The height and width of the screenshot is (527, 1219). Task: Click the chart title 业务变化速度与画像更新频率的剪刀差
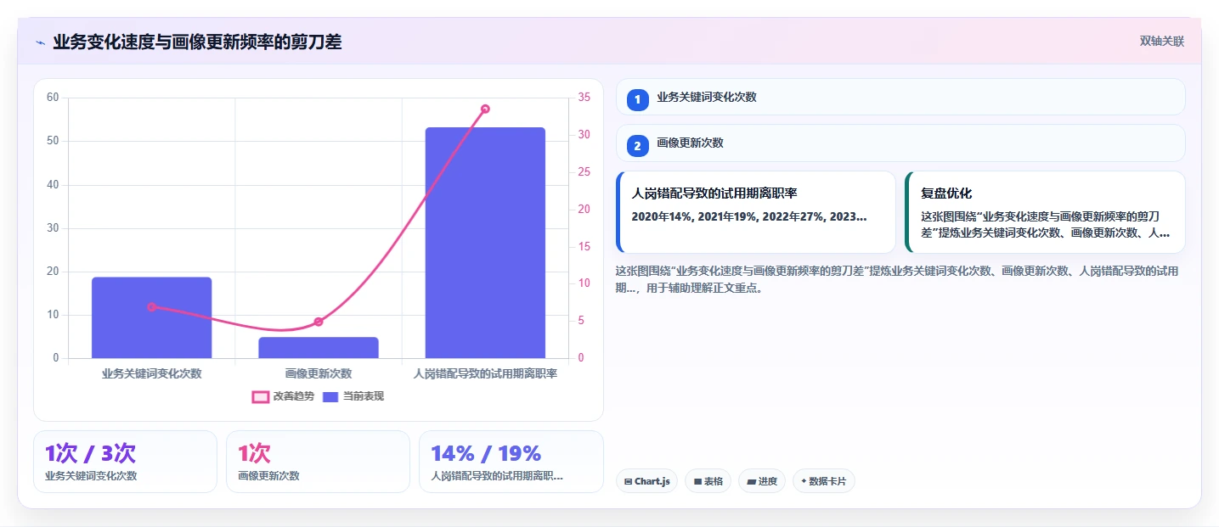[x=197, y=42]
